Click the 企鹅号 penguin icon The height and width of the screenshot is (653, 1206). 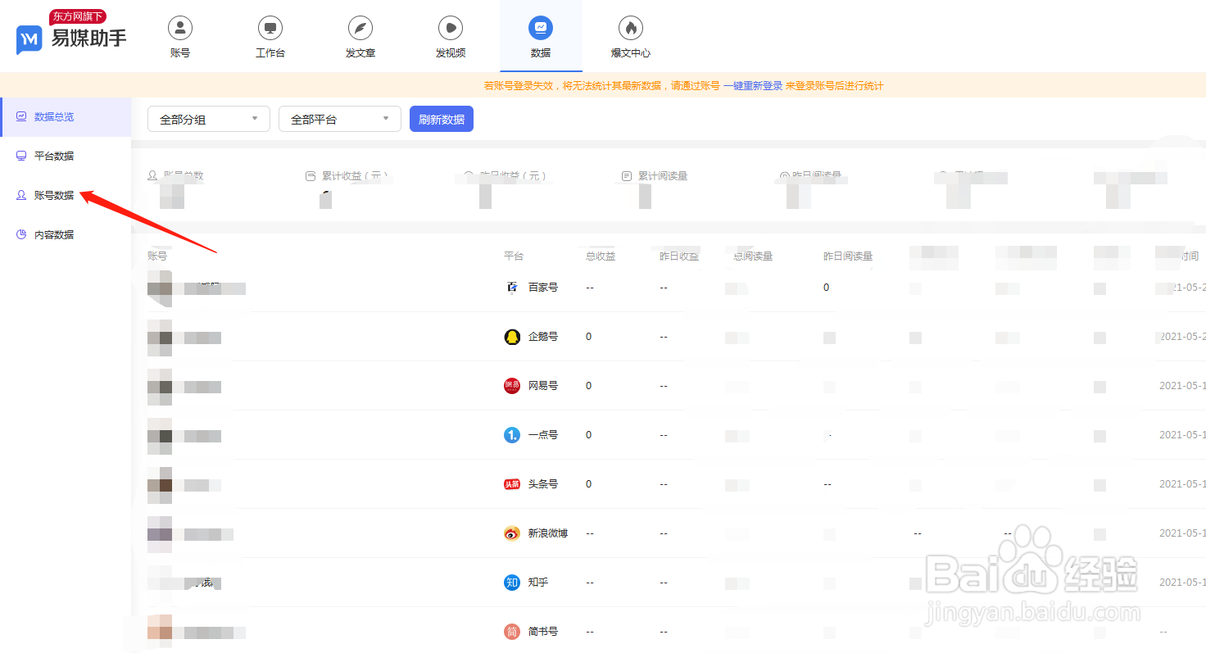(x=512, y=337)
